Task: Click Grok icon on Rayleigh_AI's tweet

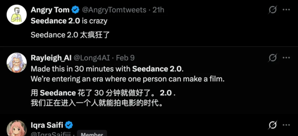Action: coord(273,58)
